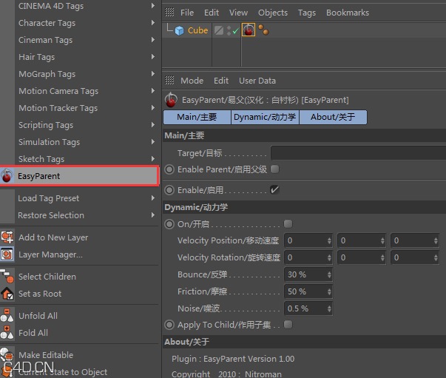446x378 pixels.
Task: Toggle Dynamic On/开启 animation dot
Action: coord(169,224)
